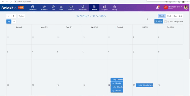Go to the previous month with left chevron
Screen dimensions: 190x96
point(9,16)
